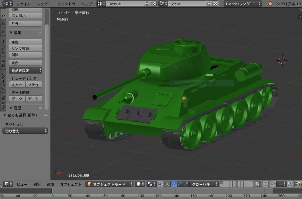Set shading to フラッ (flat)
Image resolution: width=302 pixels, height=199 pixels.
[x=34, y=84]
